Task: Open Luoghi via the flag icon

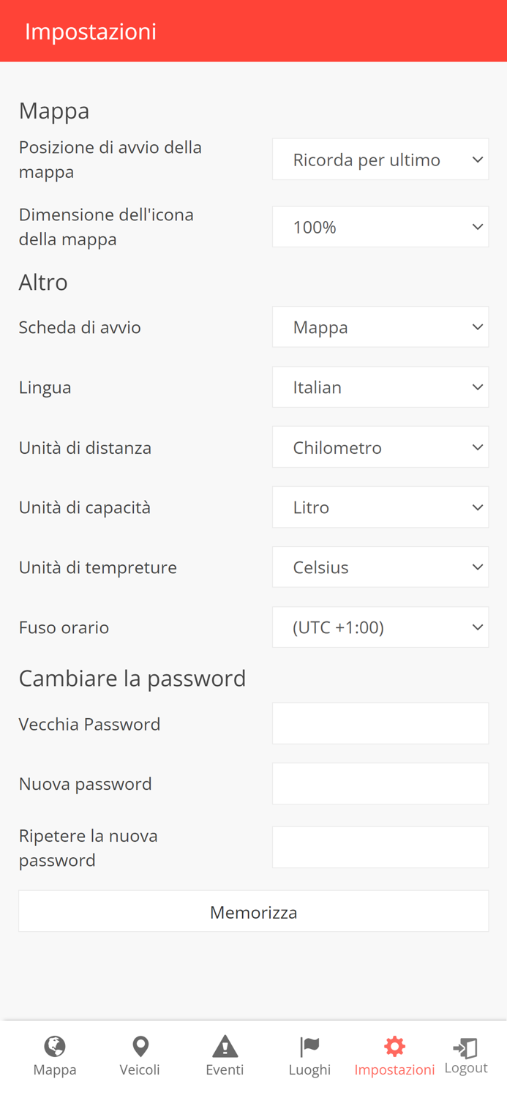Action: point(309,1046)
